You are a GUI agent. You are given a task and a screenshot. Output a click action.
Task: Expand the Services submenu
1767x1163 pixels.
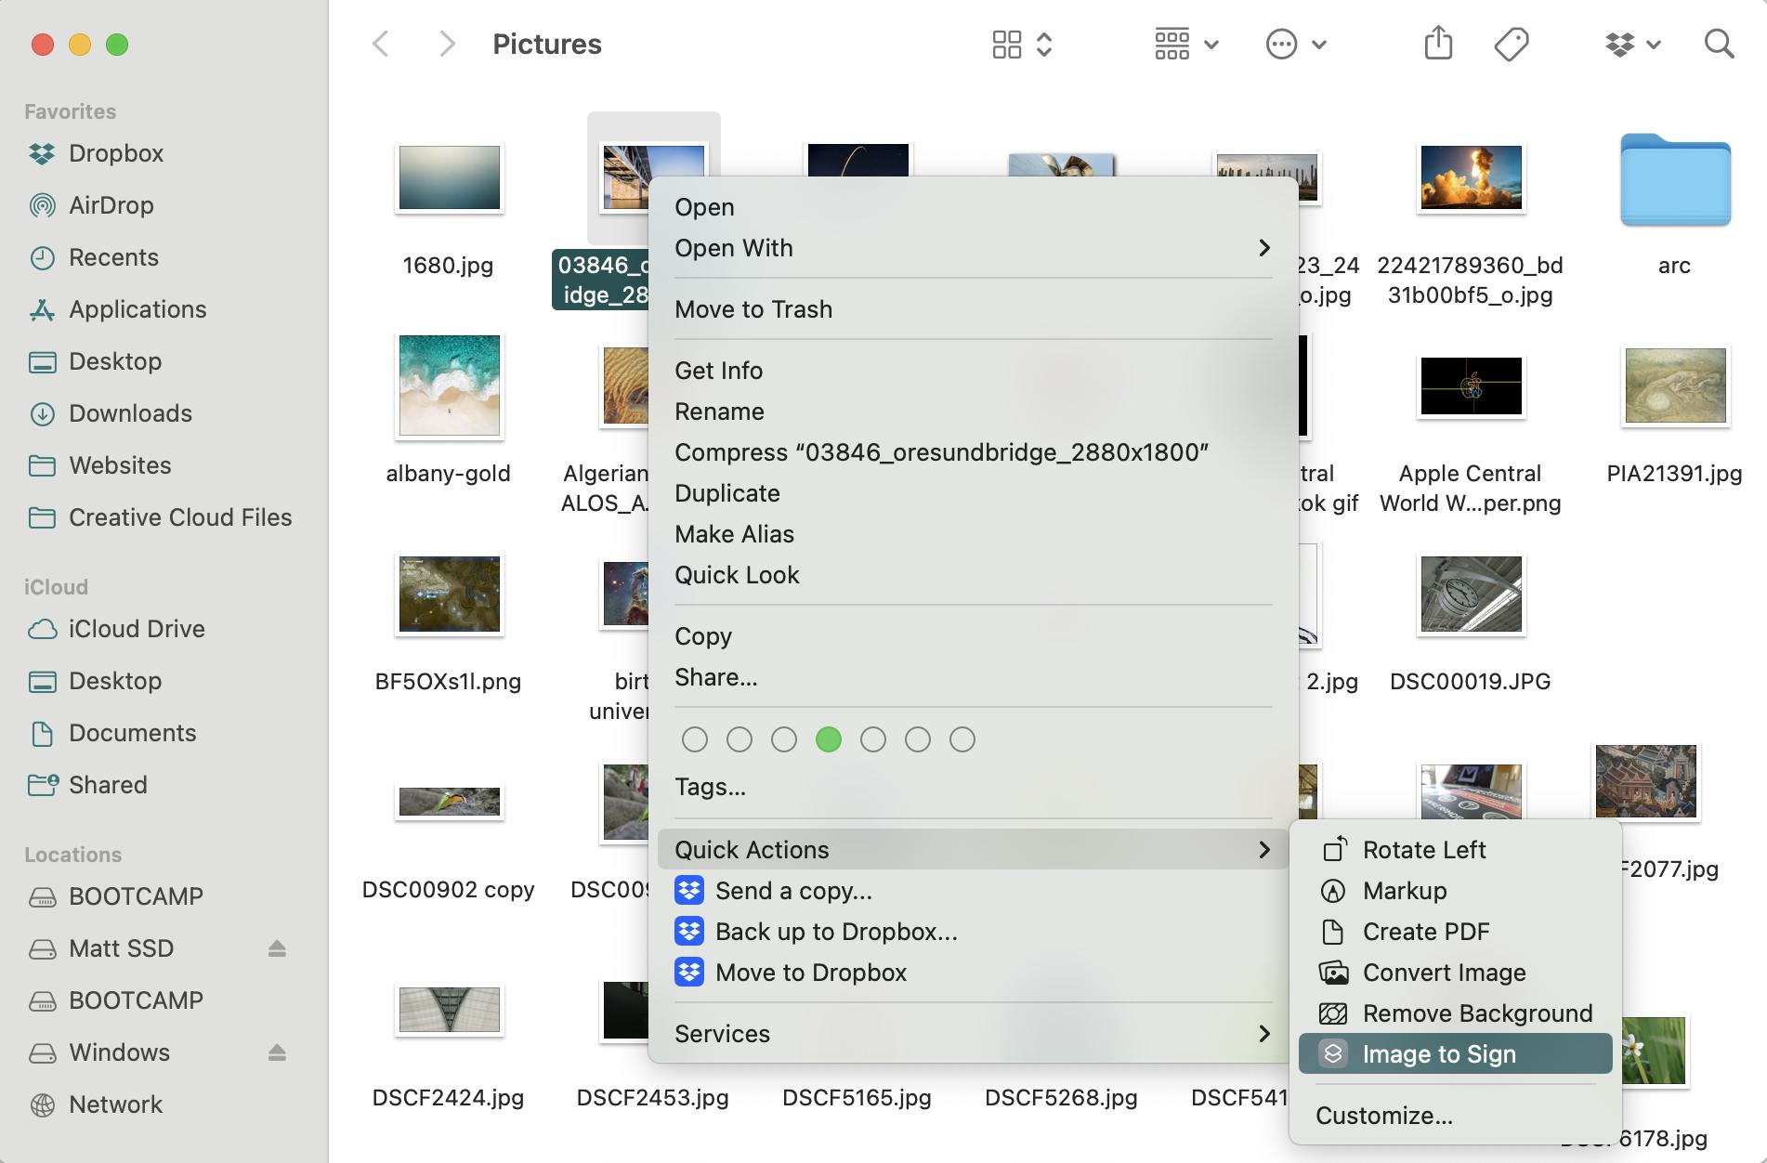click(973, 1034)
